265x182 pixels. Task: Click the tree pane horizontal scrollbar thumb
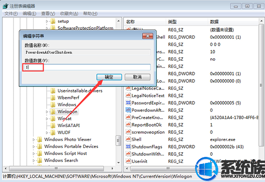[x=57, y=169]
